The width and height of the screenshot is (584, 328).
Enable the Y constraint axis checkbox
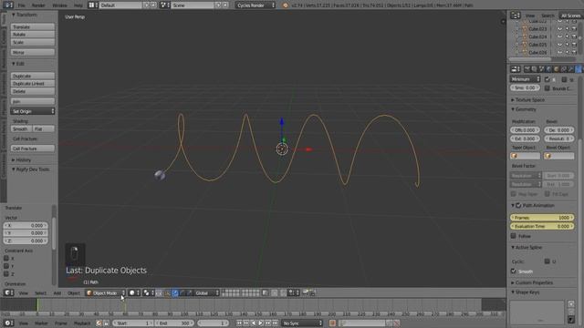coord(6,266)
